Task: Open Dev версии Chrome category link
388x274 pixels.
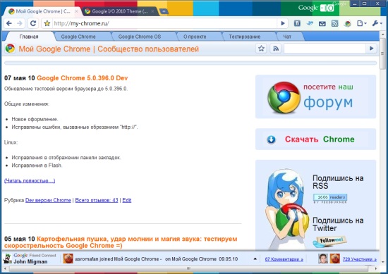Action: click(x=48, y=200)
